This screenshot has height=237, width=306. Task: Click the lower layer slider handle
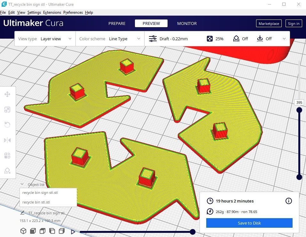(x=299, y=177)
